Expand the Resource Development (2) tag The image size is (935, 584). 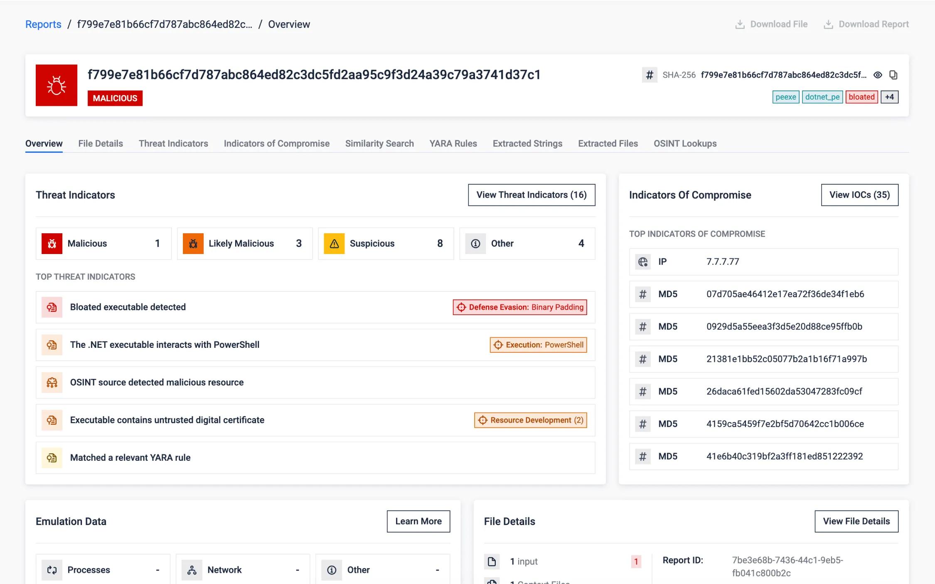530,420
